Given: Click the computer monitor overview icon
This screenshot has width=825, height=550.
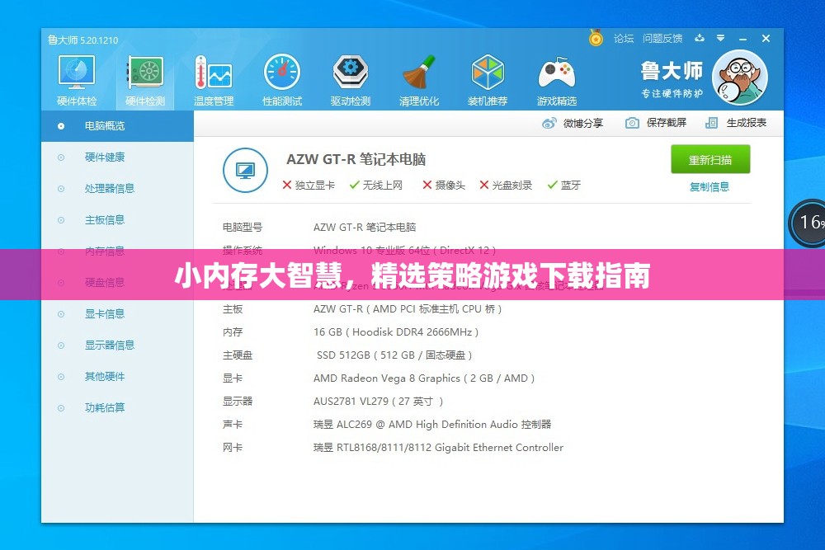Looking at the screenshot, I should [245, 171].
